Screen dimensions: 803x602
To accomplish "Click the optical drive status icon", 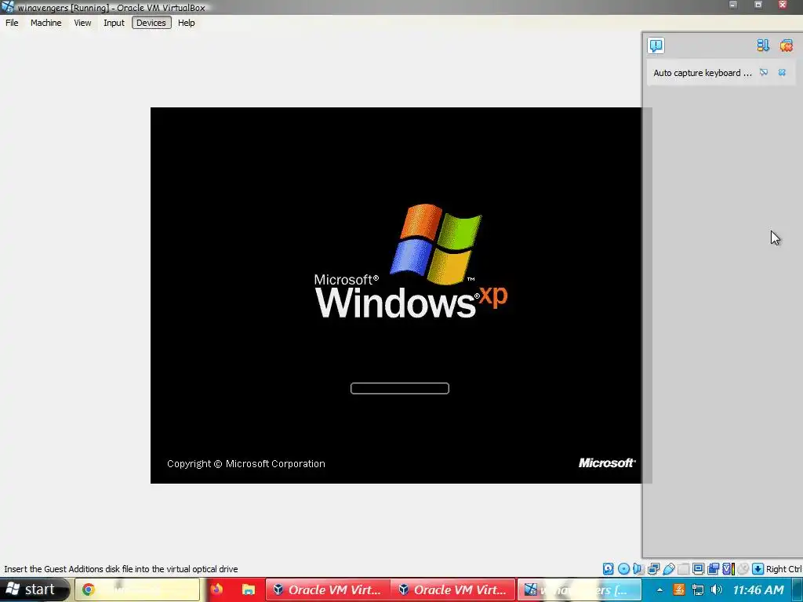I will [x=623, y=569].
